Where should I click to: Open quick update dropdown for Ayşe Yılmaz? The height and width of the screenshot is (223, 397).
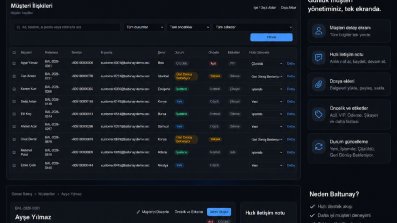pyautogui.click(x=266, y=63)
